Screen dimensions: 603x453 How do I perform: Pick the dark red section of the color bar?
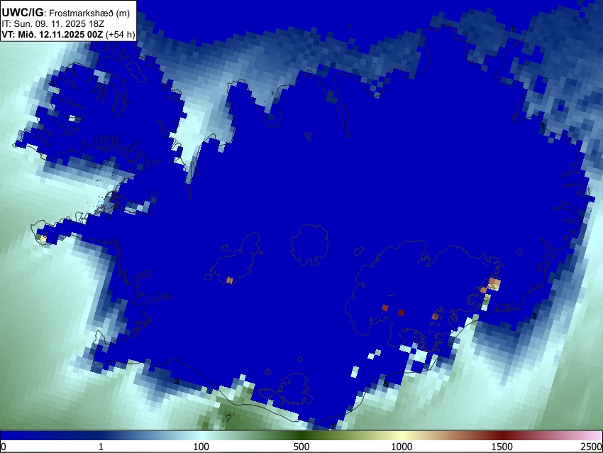[502, 435]
